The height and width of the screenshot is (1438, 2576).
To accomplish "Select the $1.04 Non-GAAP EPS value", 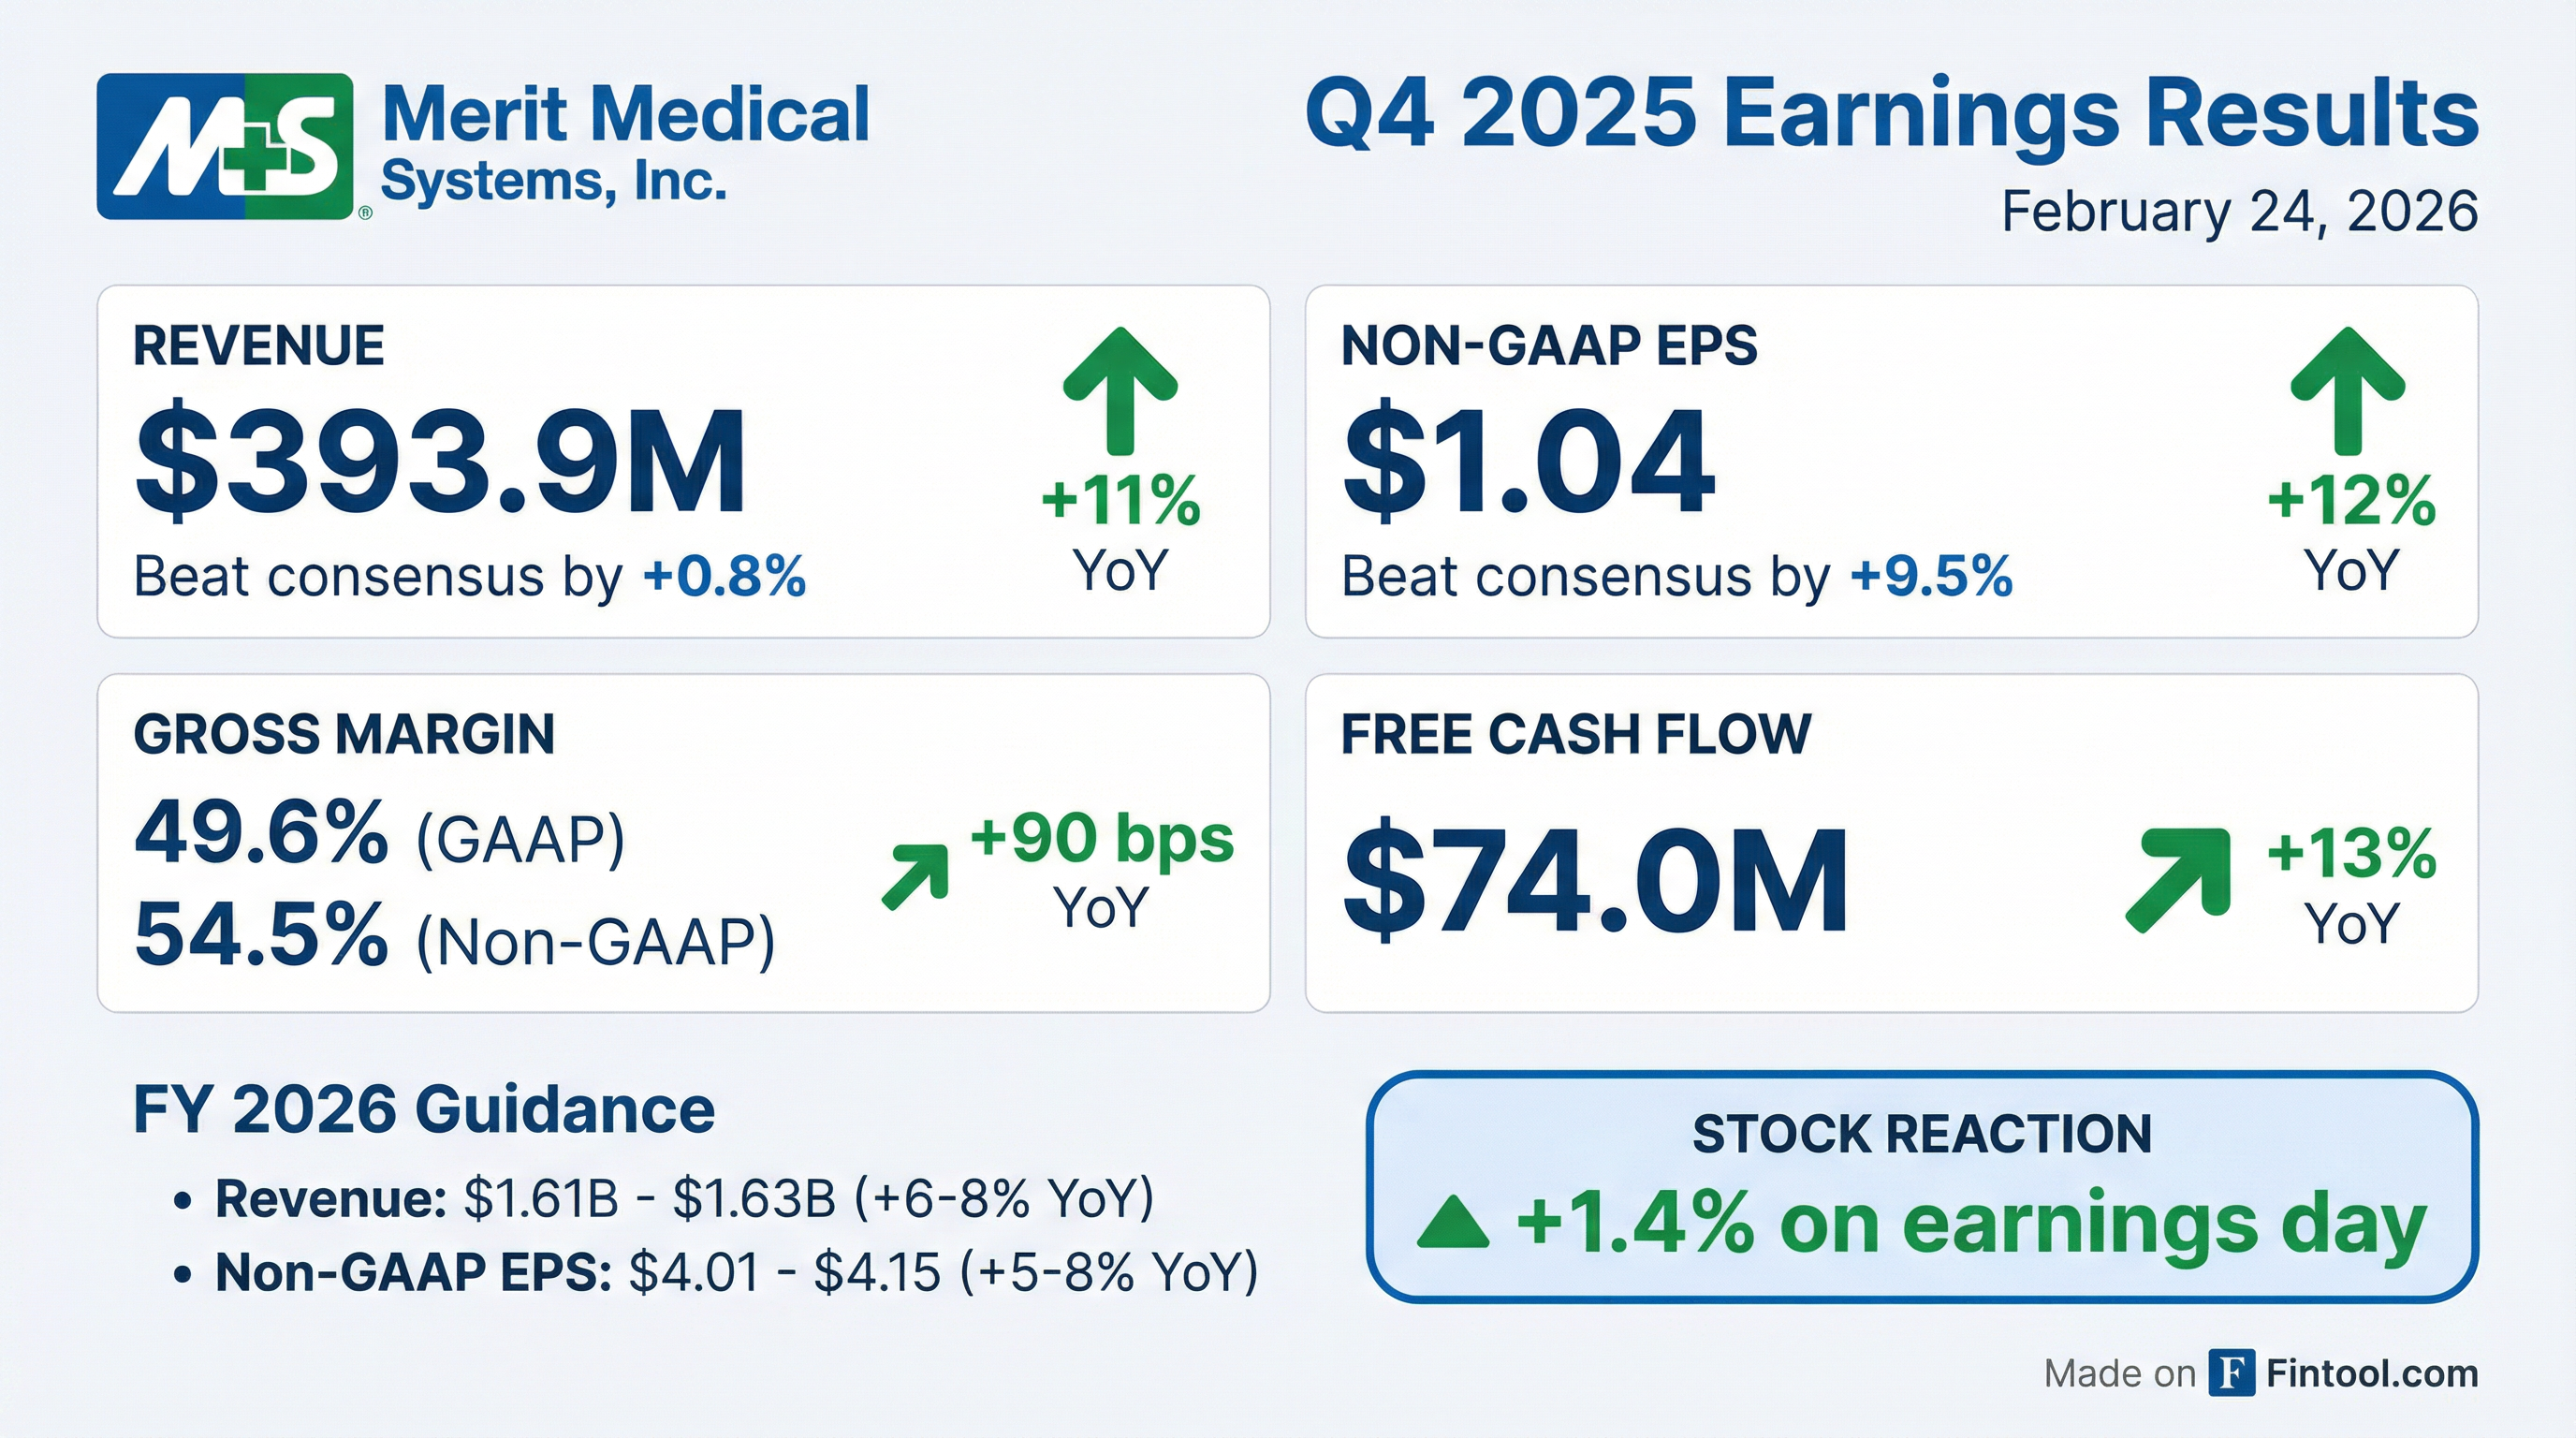I will point(1528,462).
